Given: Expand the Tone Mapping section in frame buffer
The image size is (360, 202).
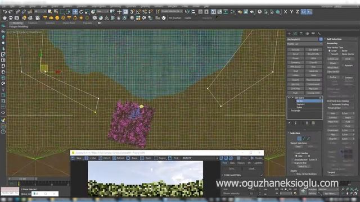Looking at the screenshot, I should click(x=232, y=175).
